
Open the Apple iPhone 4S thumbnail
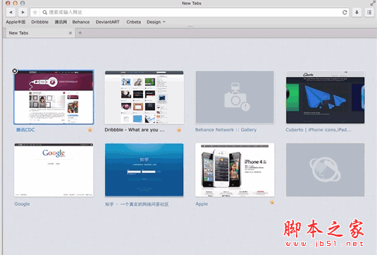point(235,170)
